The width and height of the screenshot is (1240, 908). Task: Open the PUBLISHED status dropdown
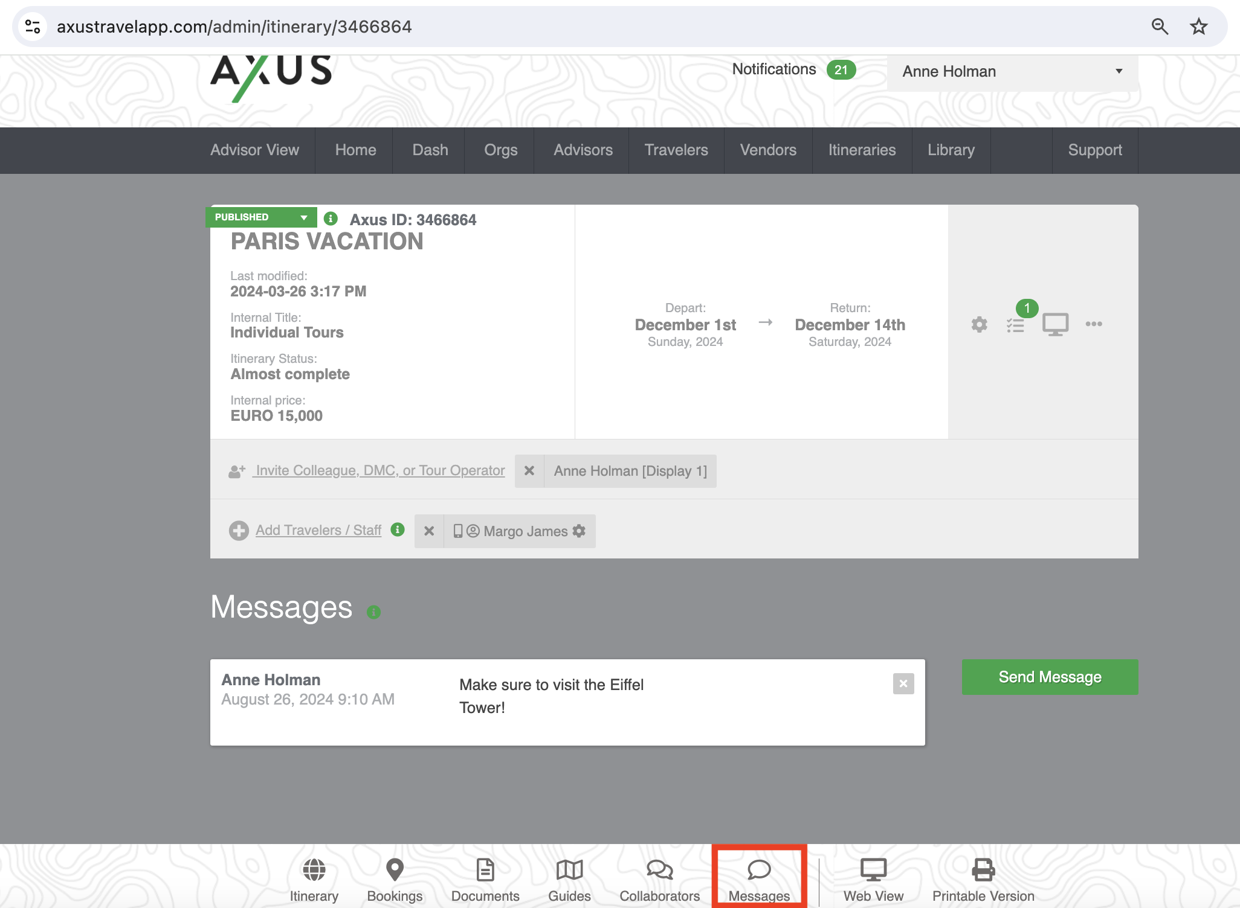[261, 217]
